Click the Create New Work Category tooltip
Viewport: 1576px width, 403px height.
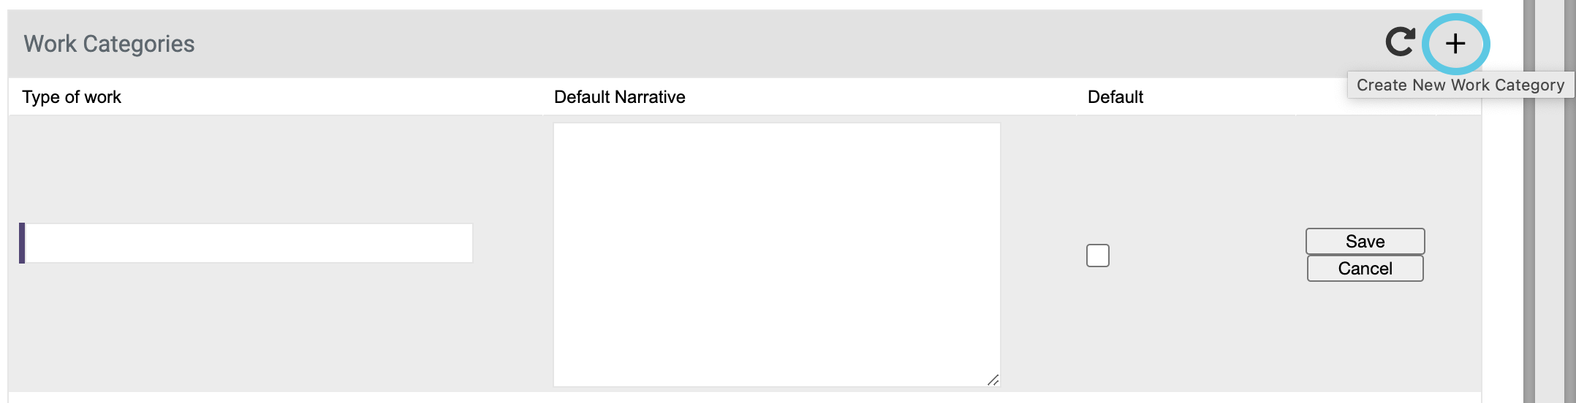click(x=1460, y=85)
